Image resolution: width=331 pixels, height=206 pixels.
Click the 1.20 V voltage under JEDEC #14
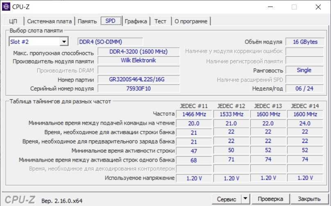(x=305, y=178)
